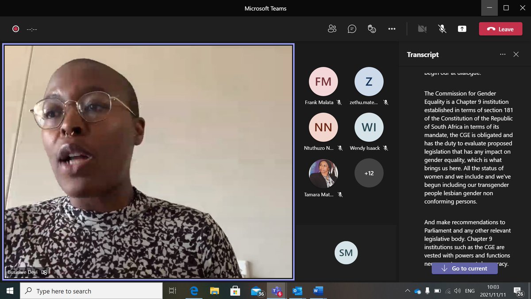Viewport: 531px width, 299px height.
Task: Open Wi-Fi network tray icon
Action: (x=448, y=291)
